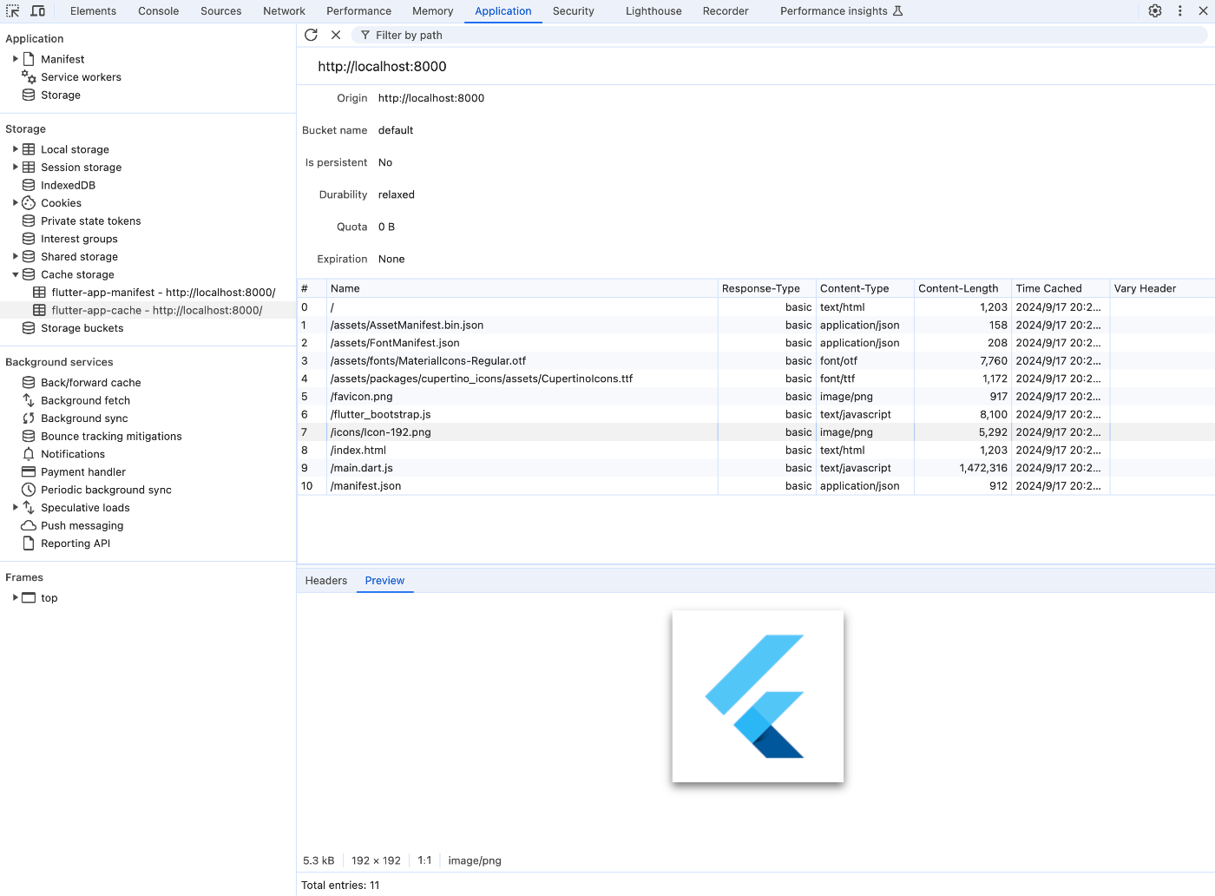
Task: Expand the Shared storage arrow
Action: (15, 257)
